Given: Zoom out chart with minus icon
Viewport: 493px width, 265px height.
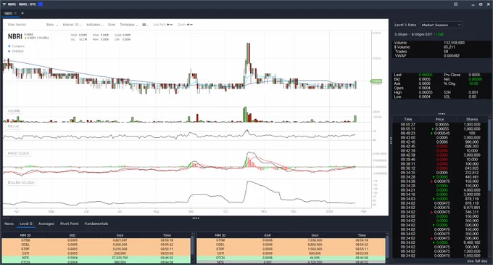Looking at the screenshot, I should click(x=191, y=25).
